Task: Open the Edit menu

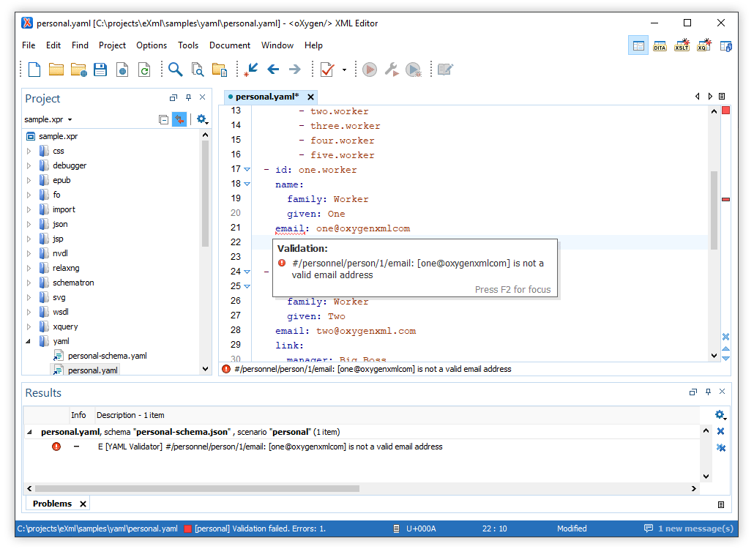Action: [x=53, y=45]
